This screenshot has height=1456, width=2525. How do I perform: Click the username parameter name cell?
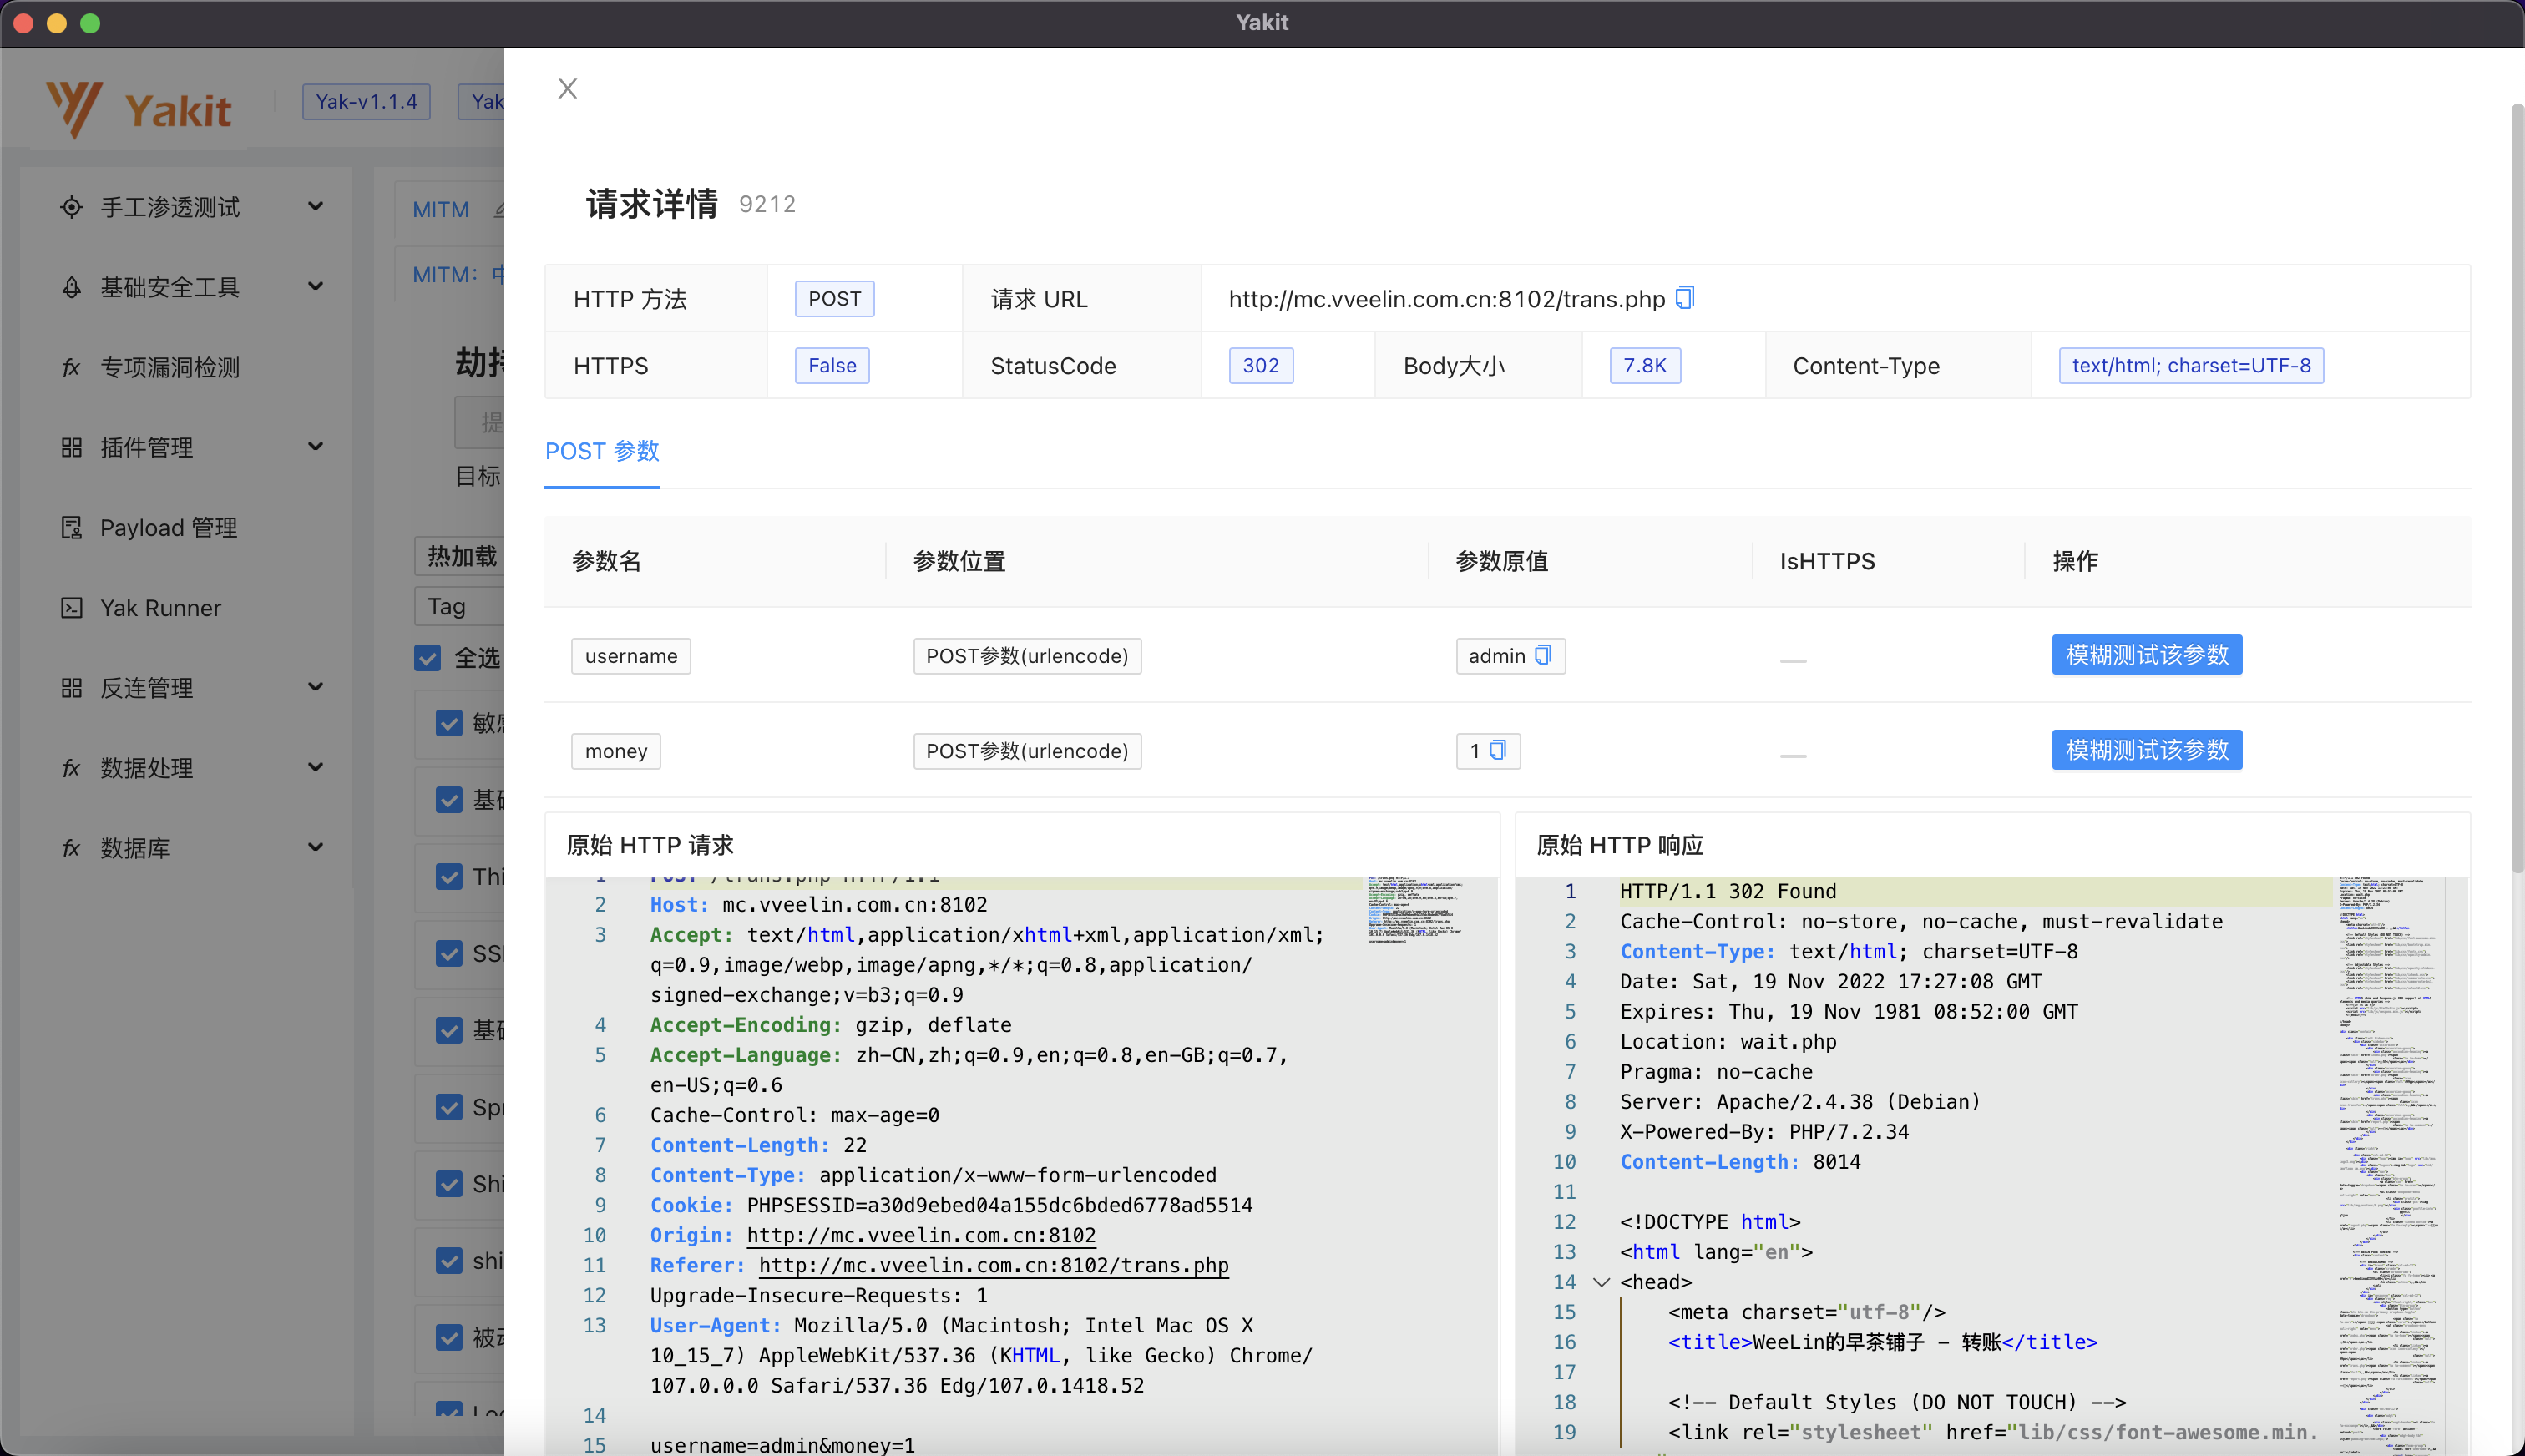[631, 655]
